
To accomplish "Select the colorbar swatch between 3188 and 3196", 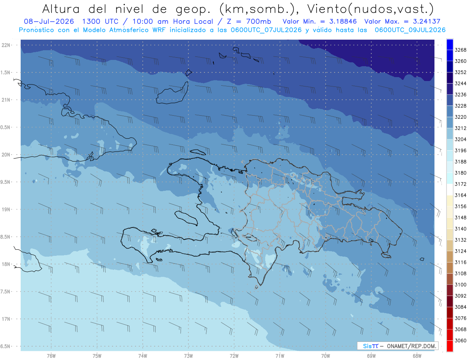I will [450, 156].
